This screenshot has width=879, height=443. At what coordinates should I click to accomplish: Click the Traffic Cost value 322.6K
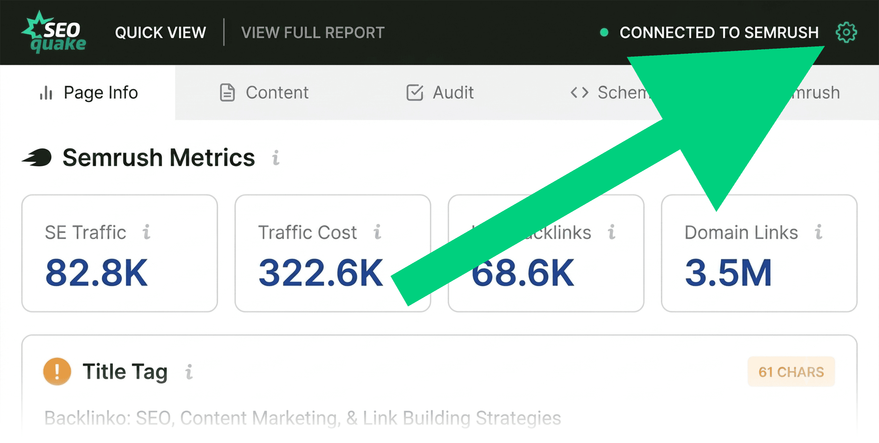321,273
